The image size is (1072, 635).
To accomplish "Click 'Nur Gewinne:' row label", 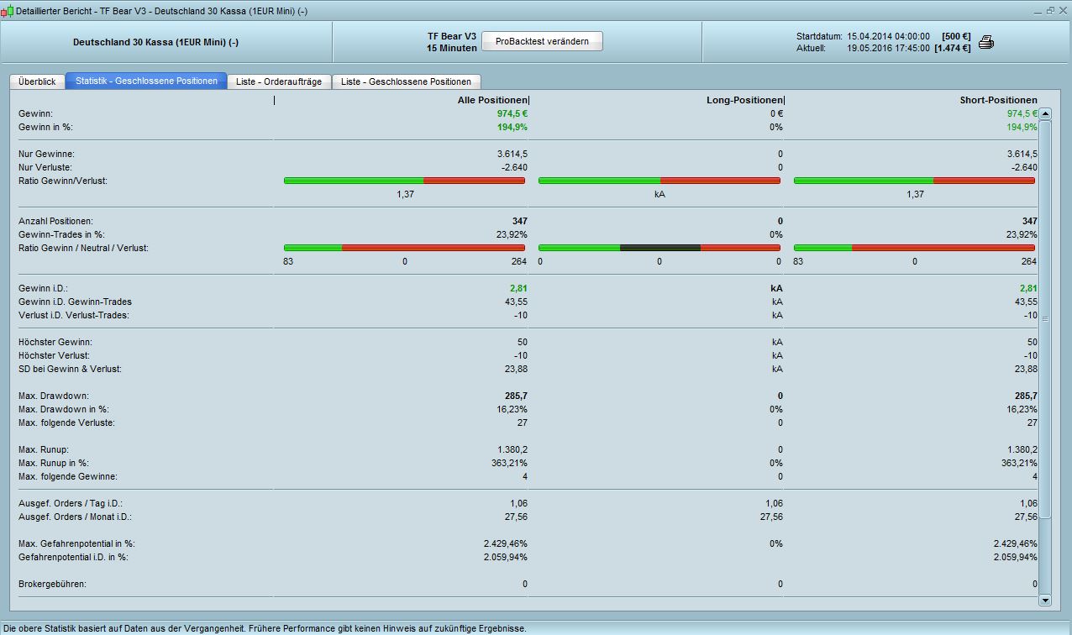I will [46, 154].
